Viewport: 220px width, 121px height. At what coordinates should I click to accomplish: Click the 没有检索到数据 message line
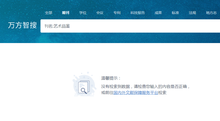[146, 86]
